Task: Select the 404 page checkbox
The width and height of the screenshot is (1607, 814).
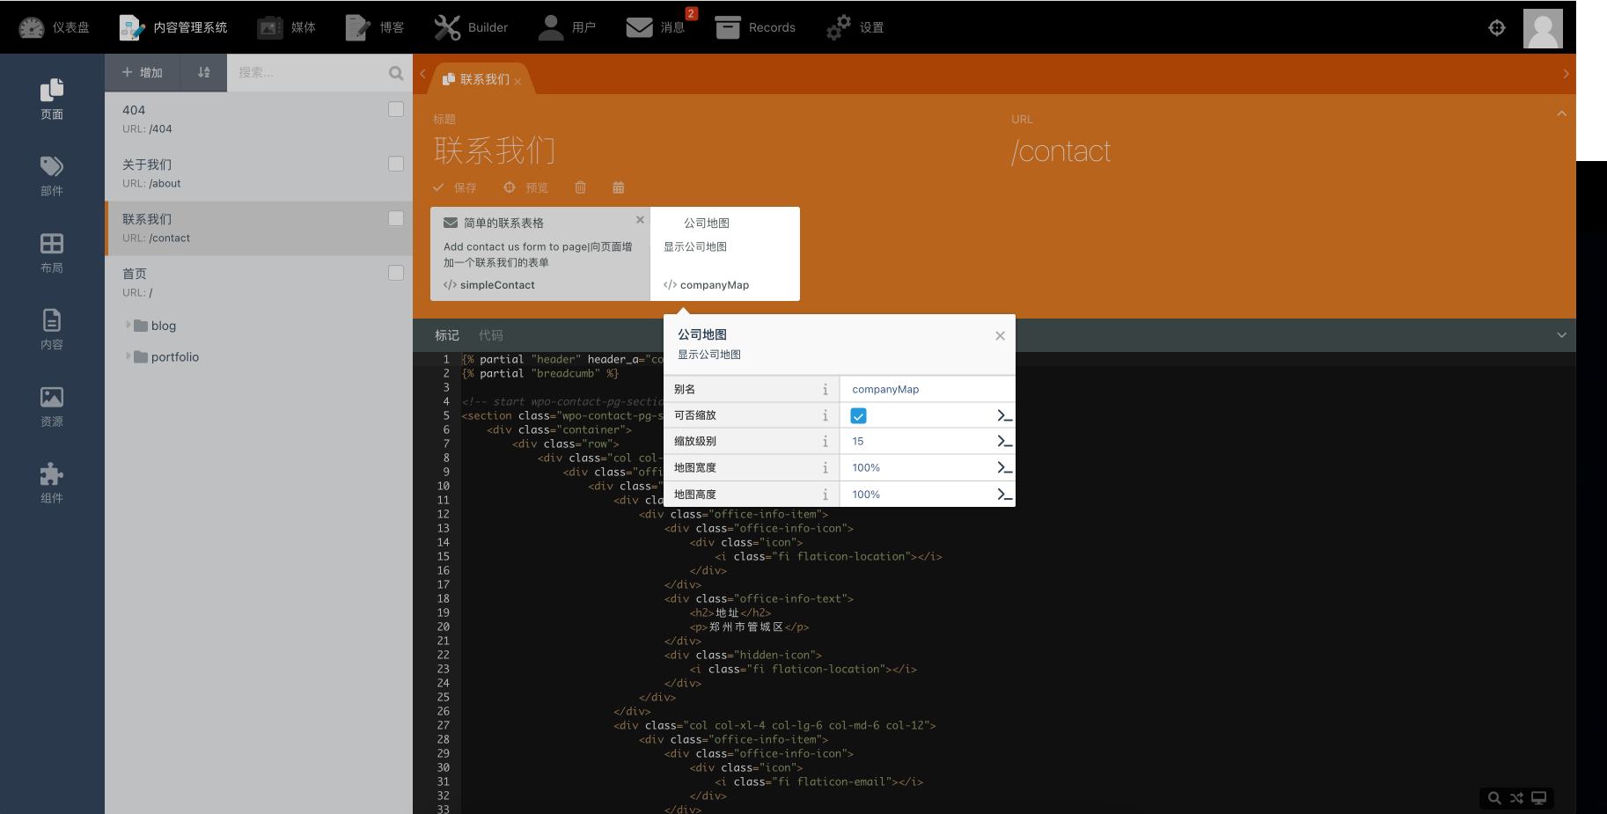Action: point(396,109)
